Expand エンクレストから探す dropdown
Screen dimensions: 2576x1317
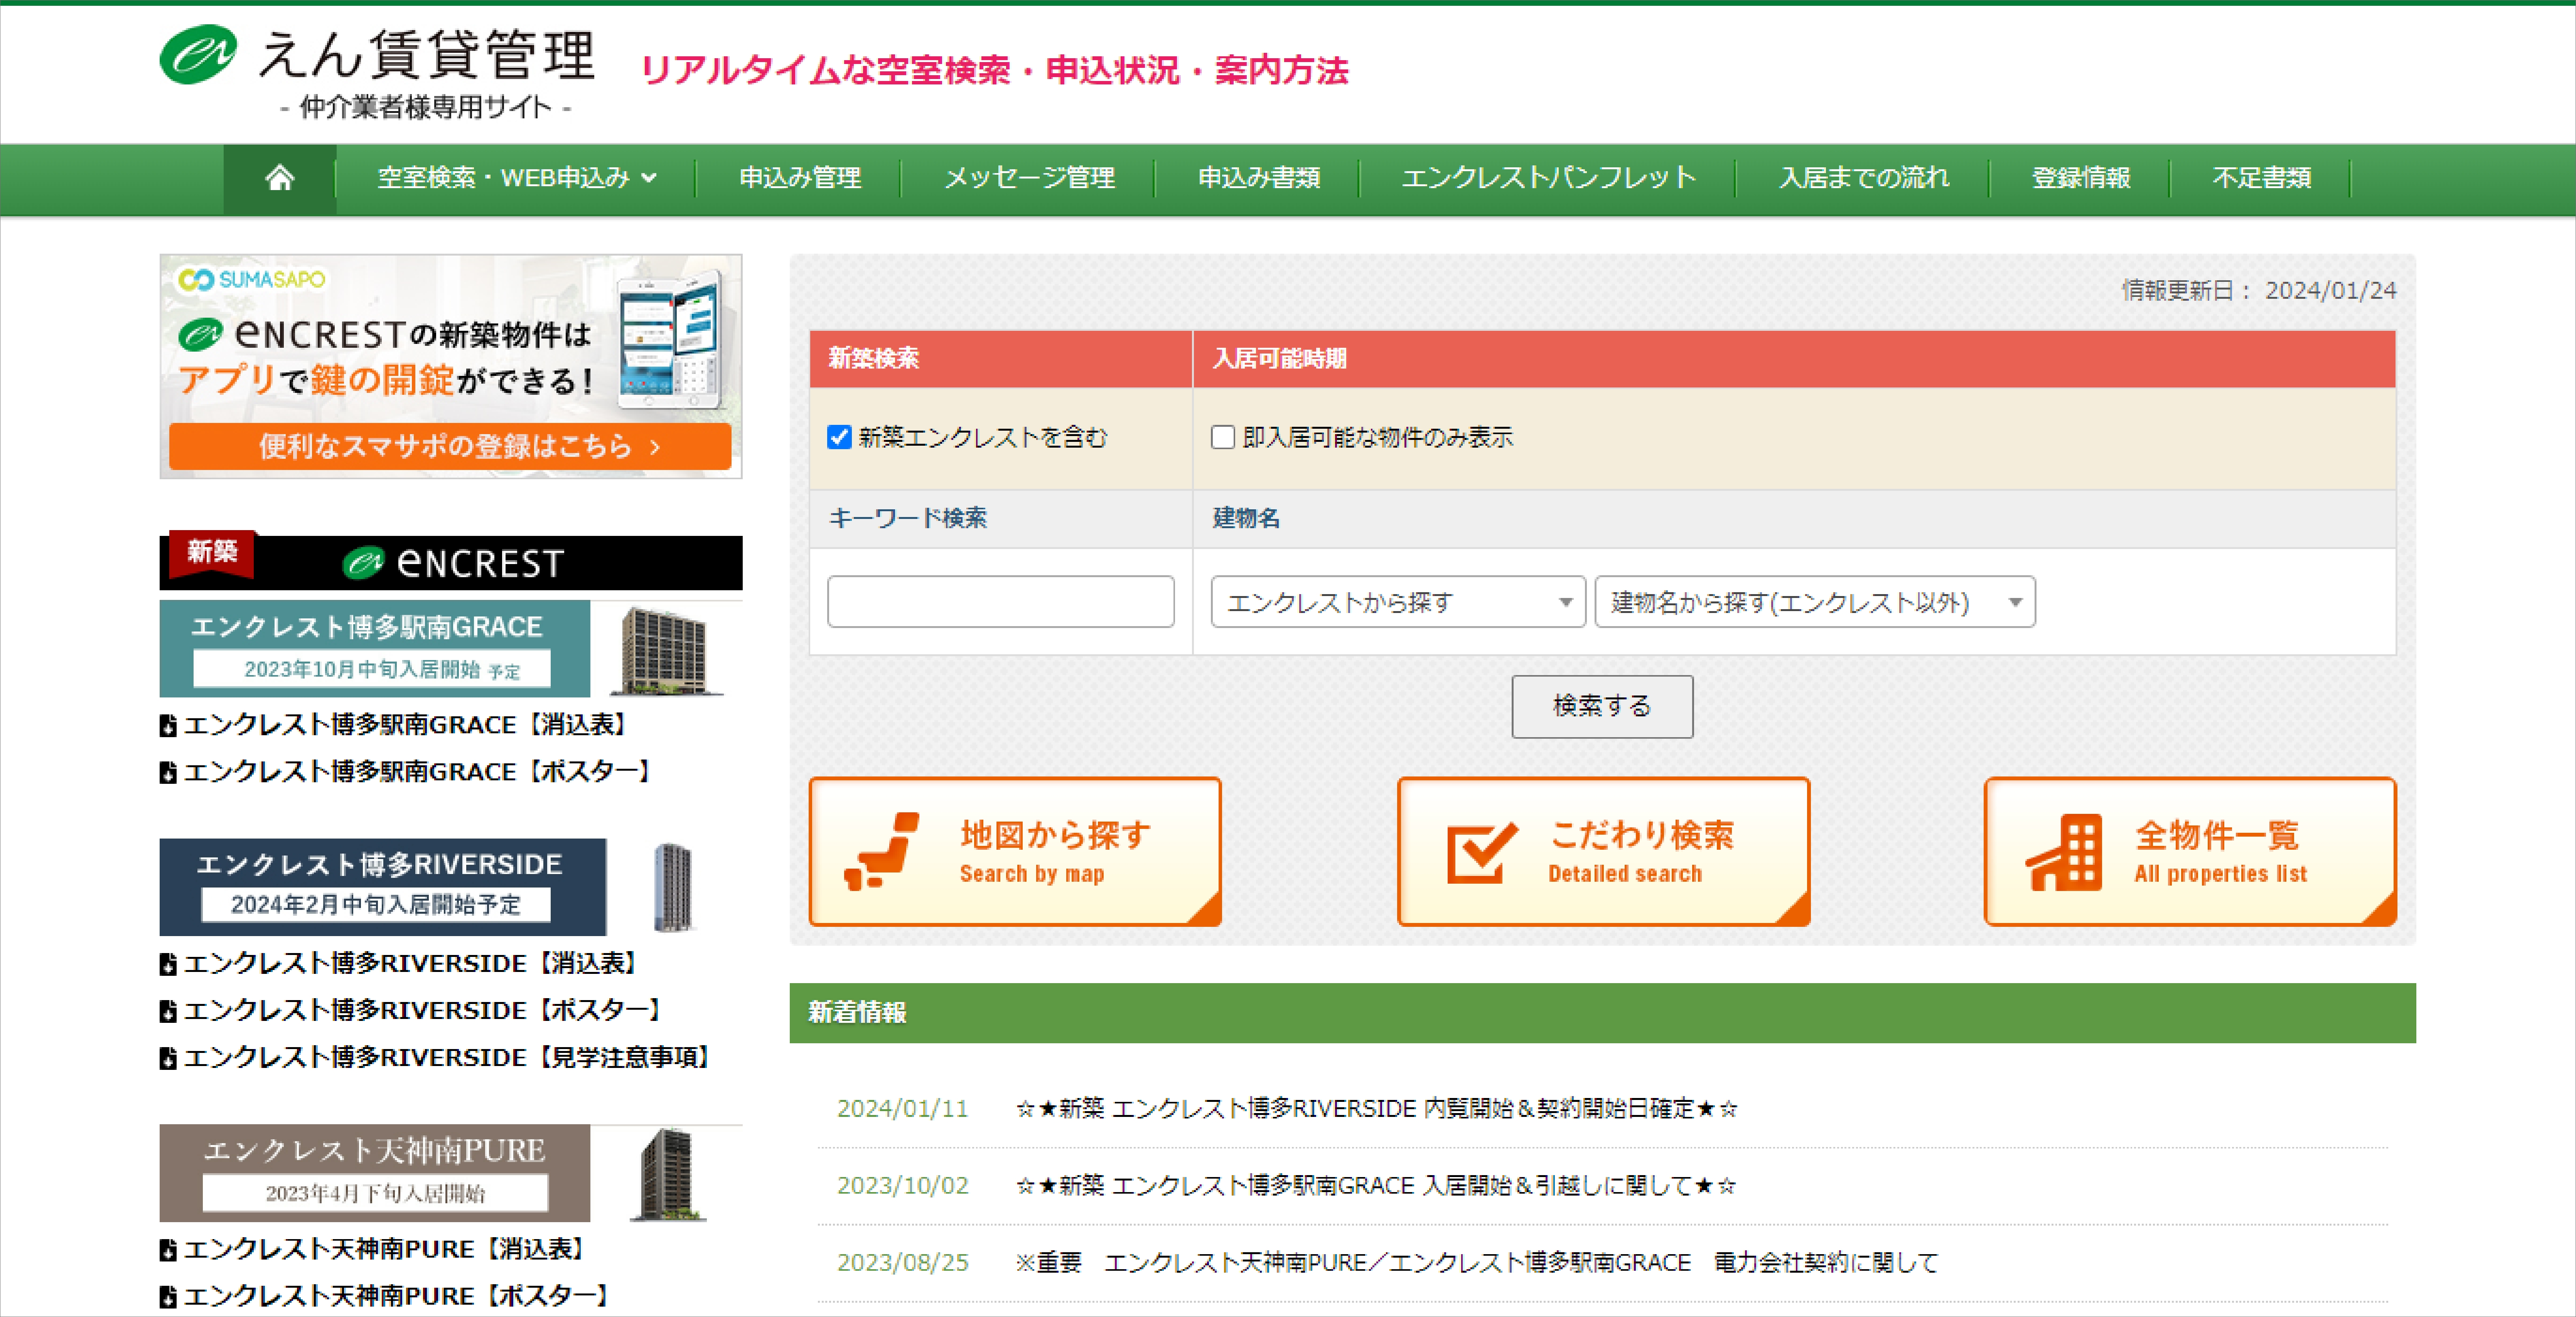click(x=1397, y=602)
